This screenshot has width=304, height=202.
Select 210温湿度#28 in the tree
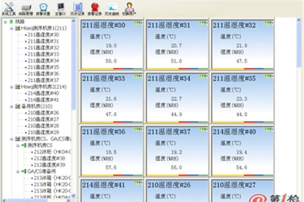[43, 126]
